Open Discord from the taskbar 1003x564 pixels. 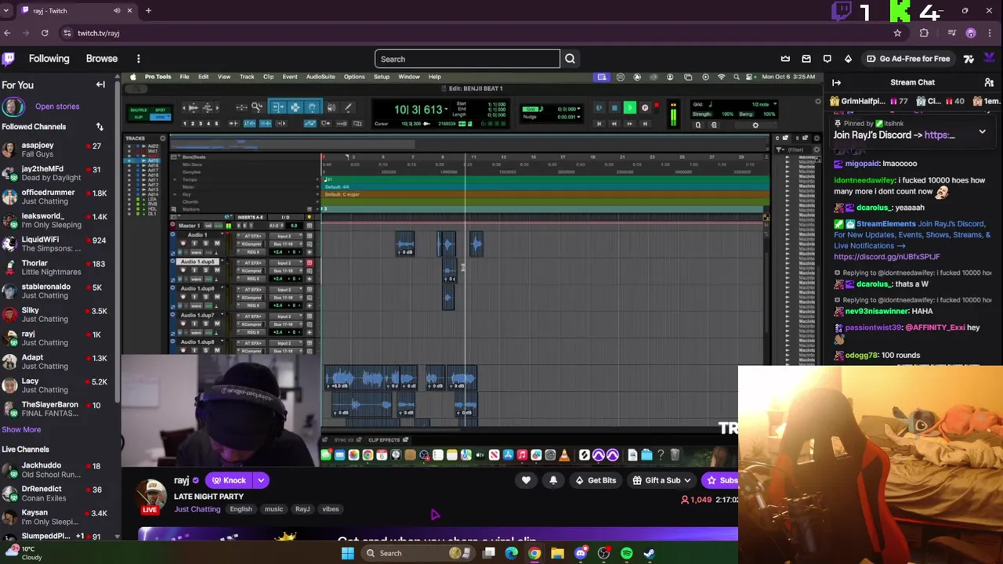pyautogui.click(x=581, y=553)
